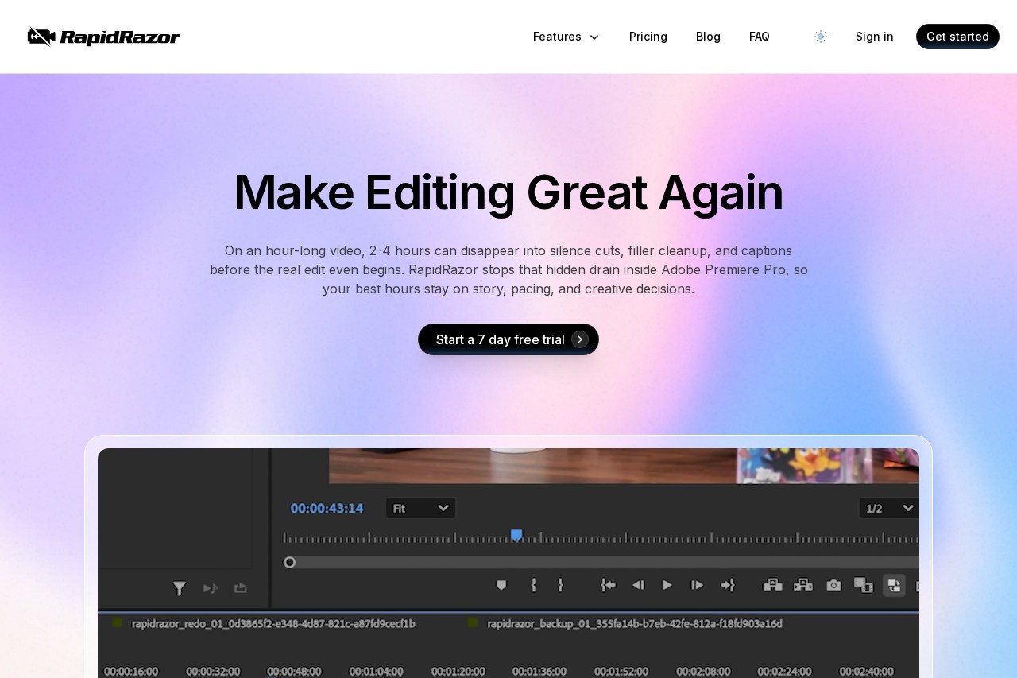Click the Play button in monitor
The width and height of the screenshot is (1017, 678).
click(667, 585)
